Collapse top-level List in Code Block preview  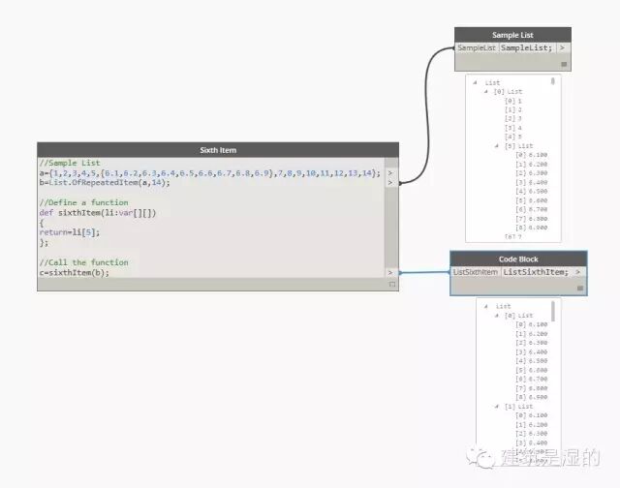pos(486,306)
